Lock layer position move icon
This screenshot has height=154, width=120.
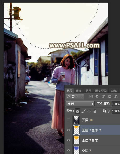point(89,111)
